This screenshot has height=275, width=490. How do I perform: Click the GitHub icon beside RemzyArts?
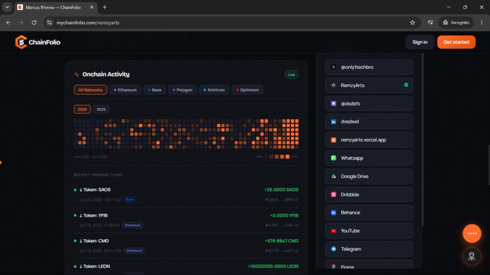(333, 85)
